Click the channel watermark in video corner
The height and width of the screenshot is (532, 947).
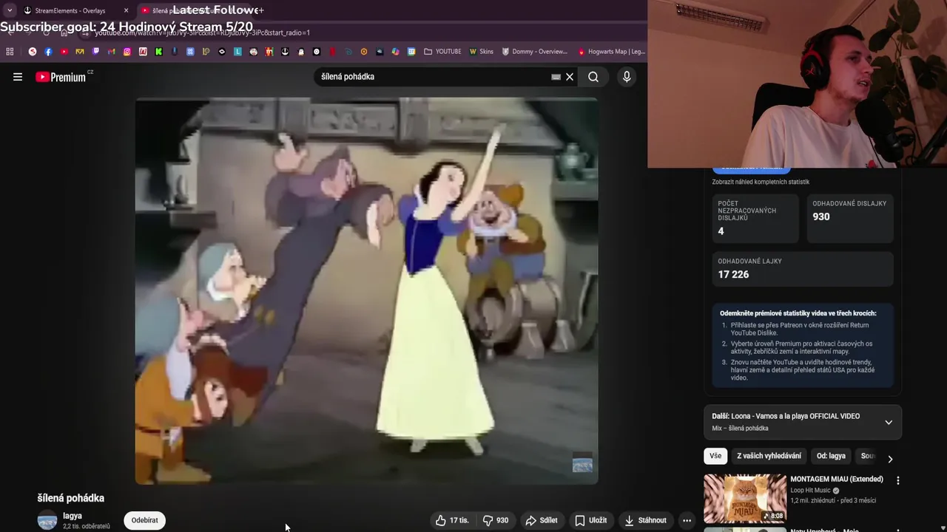[x=582, y=463]
